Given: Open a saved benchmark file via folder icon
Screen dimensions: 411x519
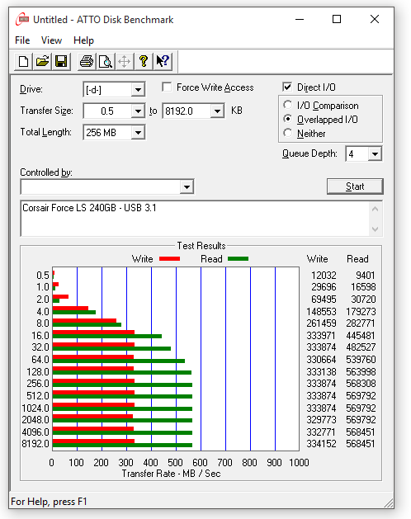Looking at the screenshot, I should 42,61.
